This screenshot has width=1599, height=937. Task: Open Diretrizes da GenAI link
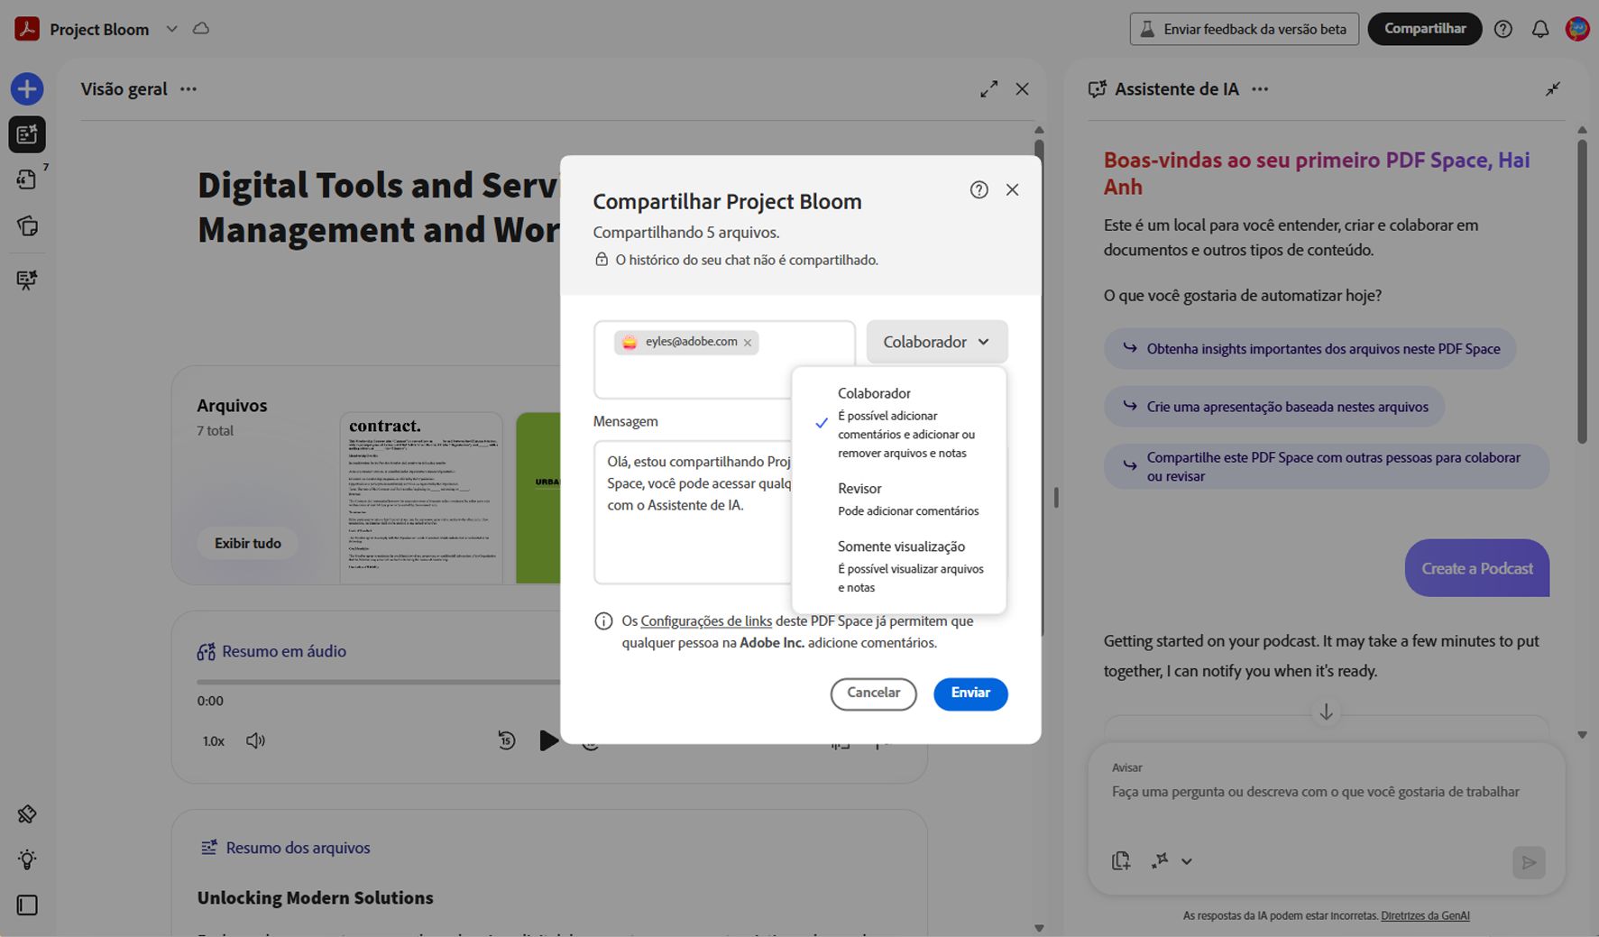pyautogui.click(x=1425, y=915)
